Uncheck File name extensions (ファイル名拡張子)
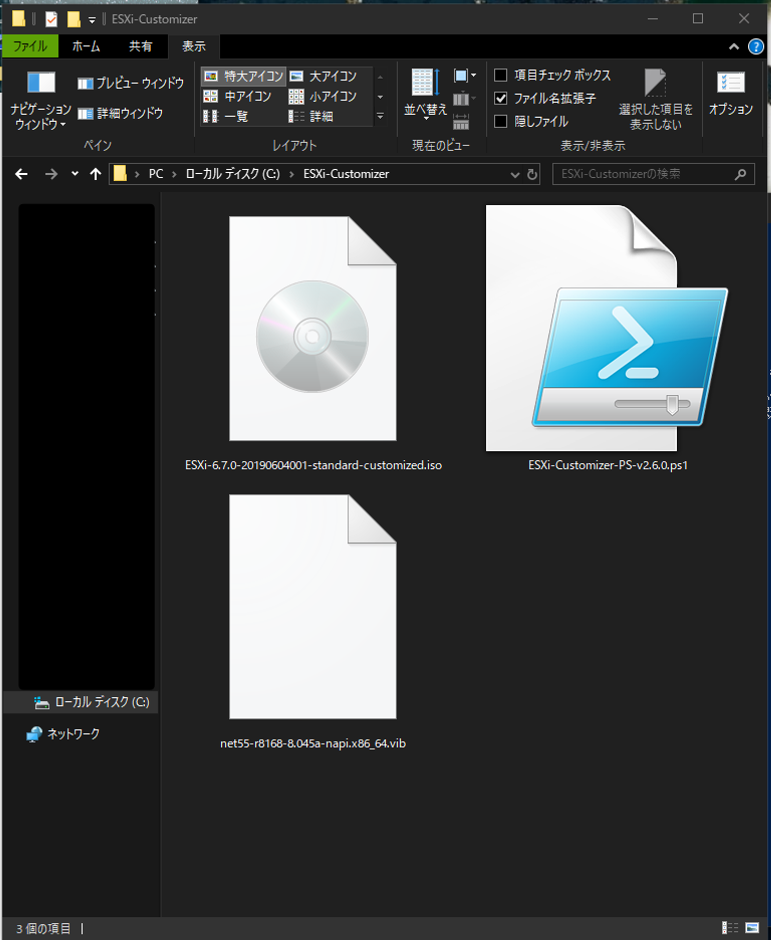The height and width of the screenshot is (940, 771). 500,98
